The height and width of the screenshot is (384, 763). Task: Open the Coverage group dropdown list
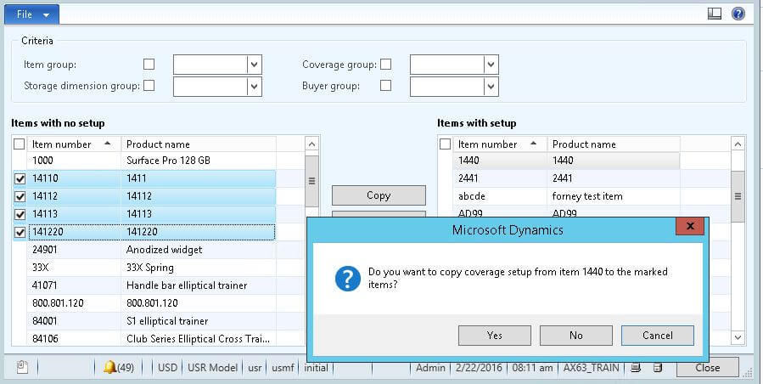491,65
